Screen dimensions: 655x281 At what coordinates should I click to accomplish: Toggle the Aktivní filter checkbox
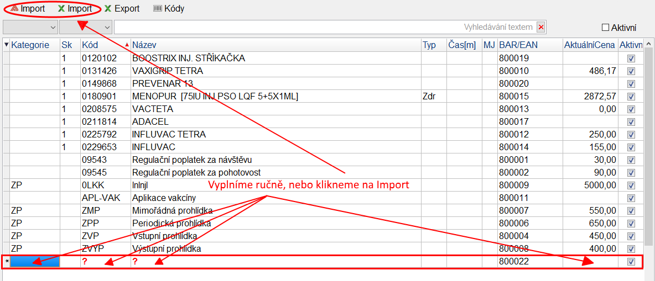(605, 27)
